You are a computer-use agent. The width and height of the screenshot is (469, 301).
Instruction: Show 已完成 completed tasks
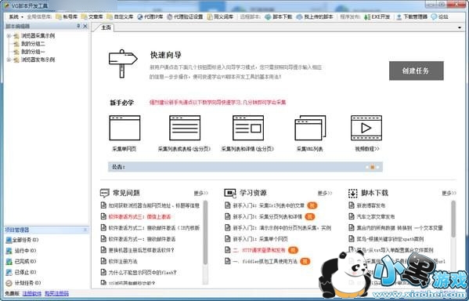tap(21, 262)
